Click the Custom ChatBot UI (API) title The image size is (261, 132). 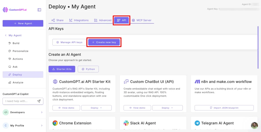click(152, 82)
